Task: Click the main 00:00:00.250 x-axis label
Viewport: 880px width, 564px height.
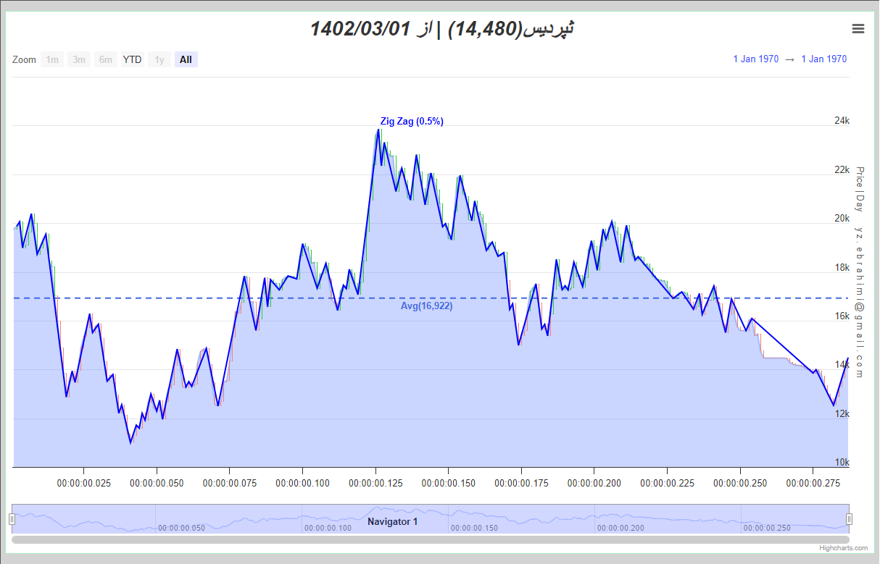Action: pyautogui.click(x=740, y=483)
